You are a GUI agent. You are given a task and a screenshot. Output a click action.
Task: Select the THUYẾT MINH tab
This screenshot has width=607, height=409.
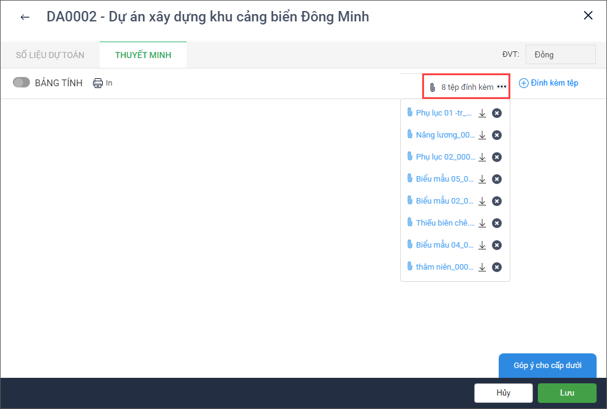[143, 55]
